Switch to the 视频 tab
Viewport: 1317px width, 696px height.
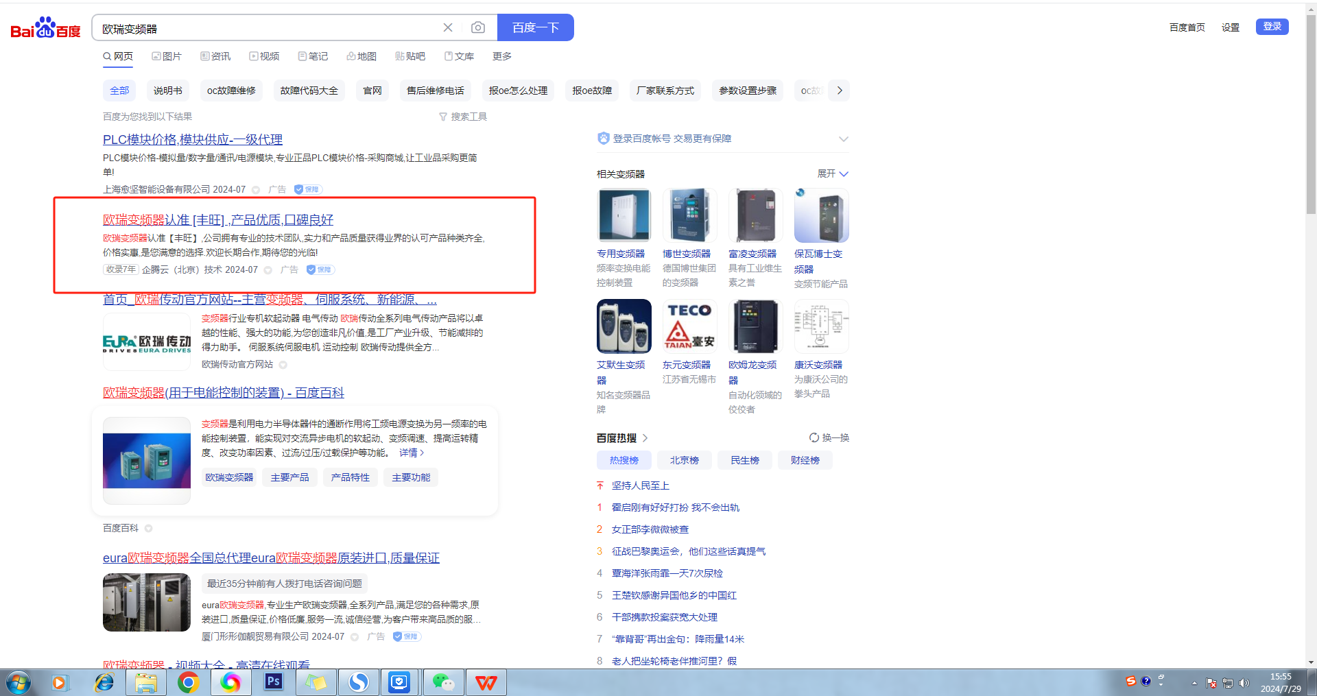coord(264,56)
